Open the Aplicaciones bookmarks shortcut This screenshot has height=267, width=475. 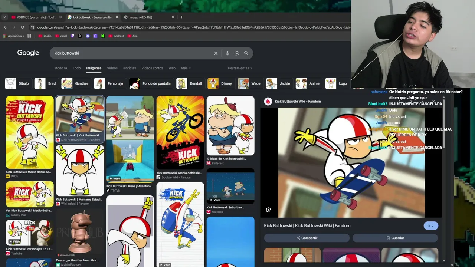(x=13, y=36)
